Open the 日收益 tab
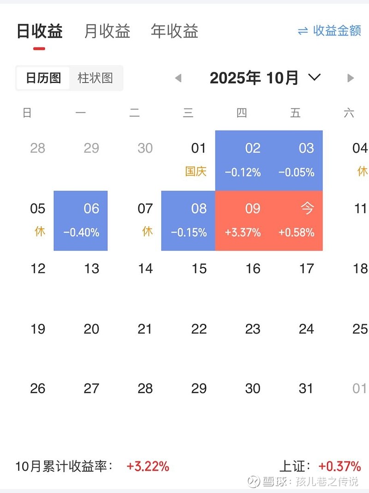The image size is (369, 493). point(40,31)
